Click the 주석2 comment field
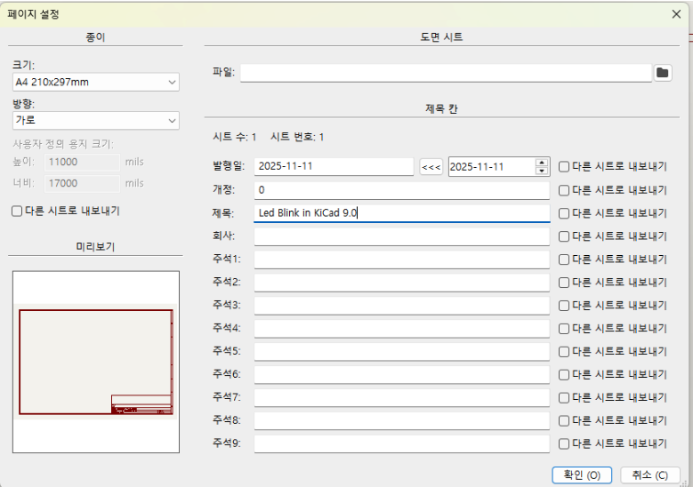 point(402,282)
